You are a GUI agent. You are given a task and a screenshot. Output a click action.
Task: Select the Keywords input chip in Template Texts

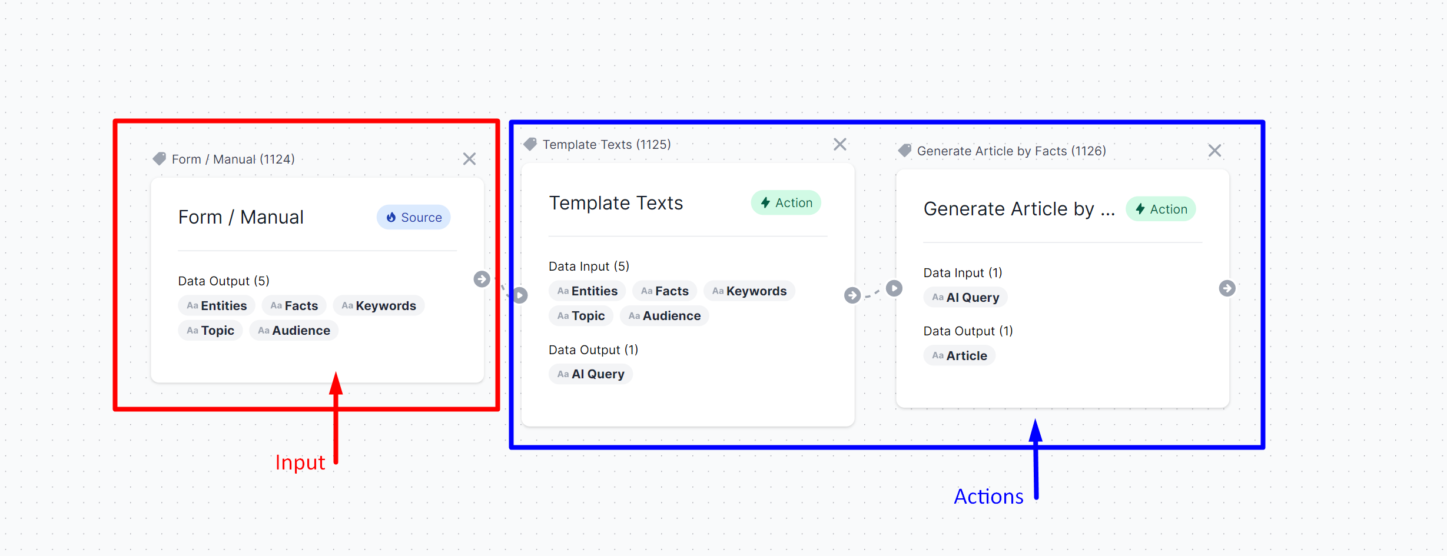click(749, 291)
